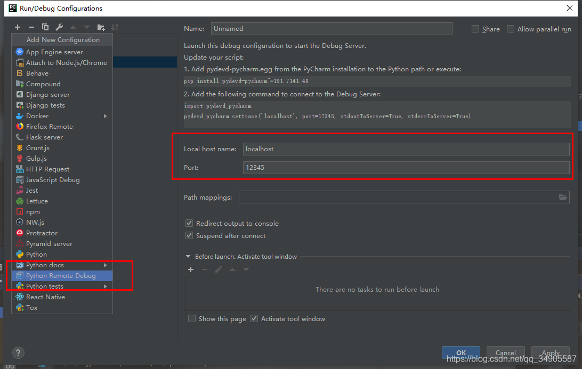Expand the Python tests submenu
The image size is (582, 369).
pyautogui.click(x=106, y=286)
